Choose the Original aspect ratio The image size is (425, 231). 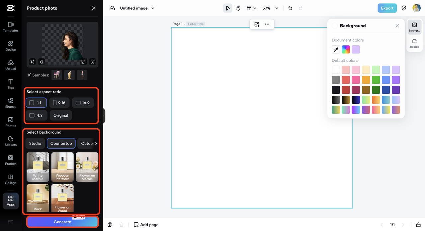point(61,115)
